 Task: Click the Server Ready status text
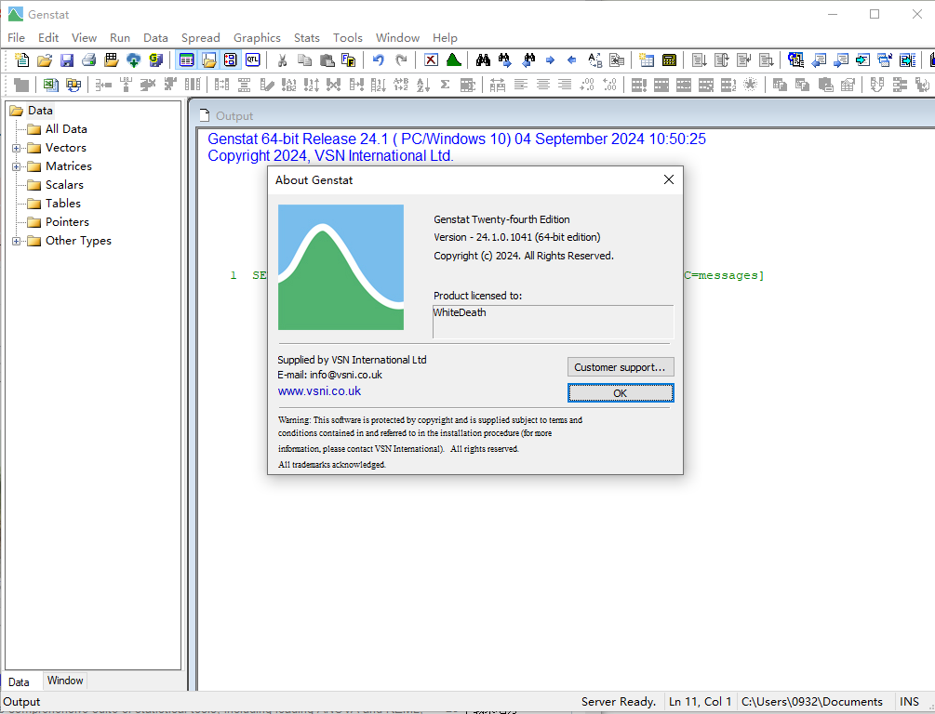click(x=619, y=702)
